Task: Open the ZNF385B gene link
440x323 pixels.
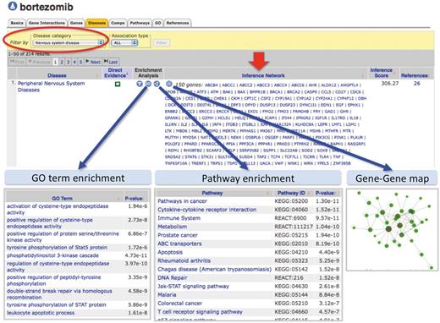Action: coord(342,163)
